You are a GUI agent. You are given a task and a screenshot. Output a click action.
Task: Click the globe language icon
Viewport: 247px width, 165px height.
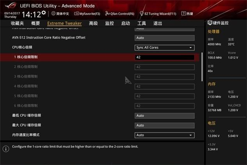point(54,14)
